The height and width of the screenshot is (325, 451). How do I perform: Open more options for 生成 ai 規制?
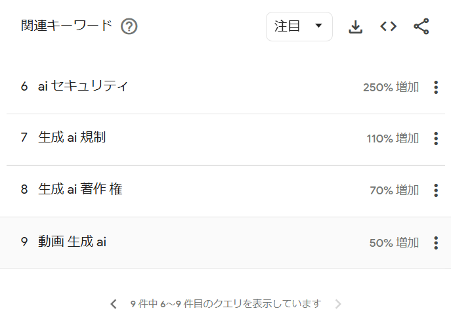[x=436, y=139]
